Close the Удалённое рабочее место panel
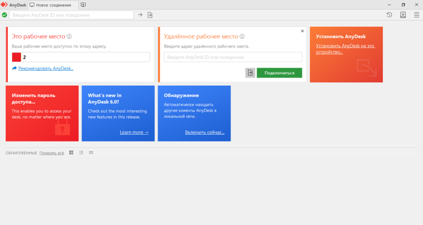423x225 pixels. point(302,31)
